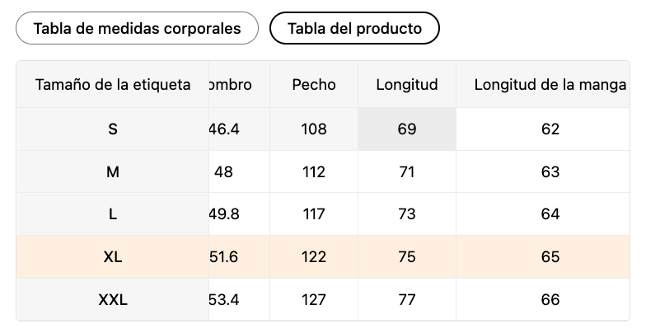
Task: Click the chest value 127 cell
Action: coord(314,300)
